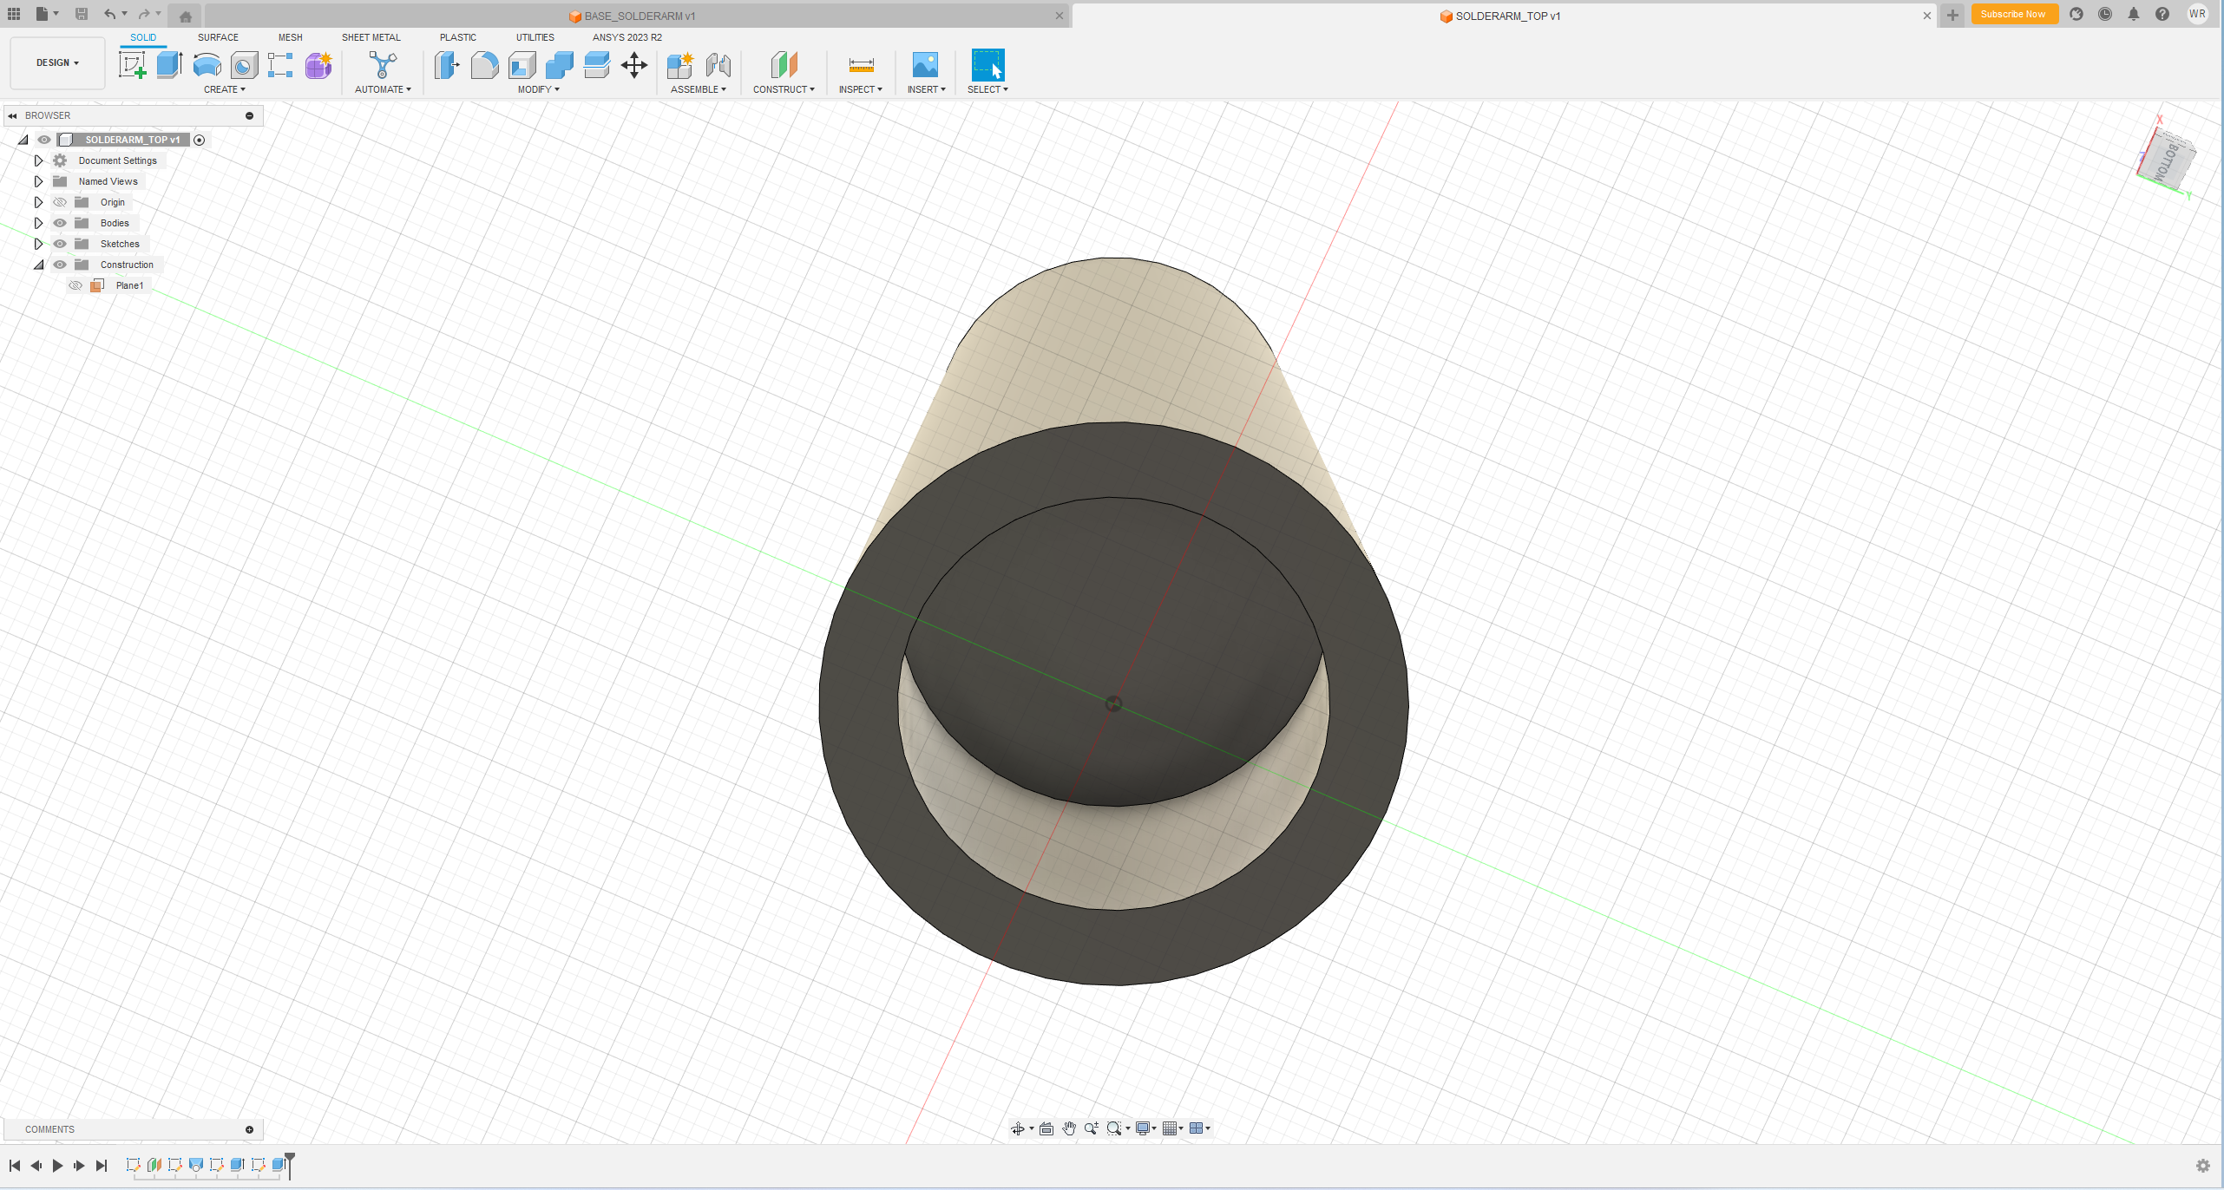Open the WR user profile
Image resolution: width=2224 pixels, height=1190 pixels.
(x=2197, y=14)
